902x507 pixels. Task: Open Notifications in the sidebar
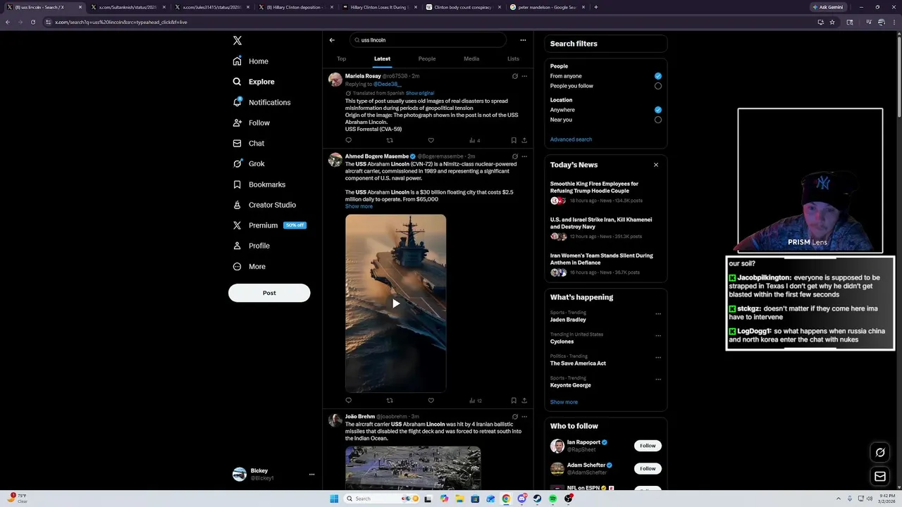[x=261, y=102]
